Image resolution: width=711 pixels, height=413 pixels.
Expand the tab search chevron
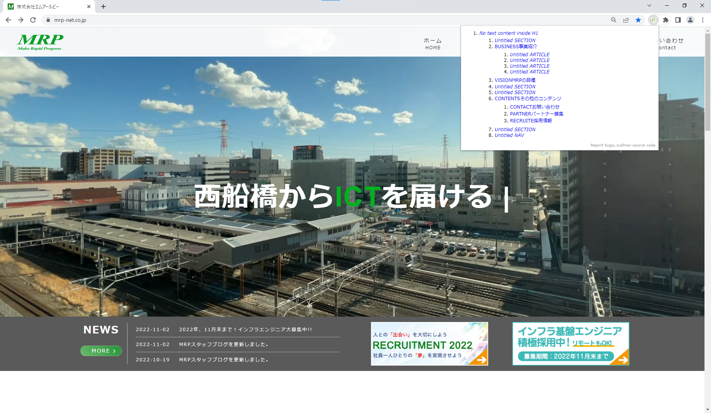[x=649, y=6]
